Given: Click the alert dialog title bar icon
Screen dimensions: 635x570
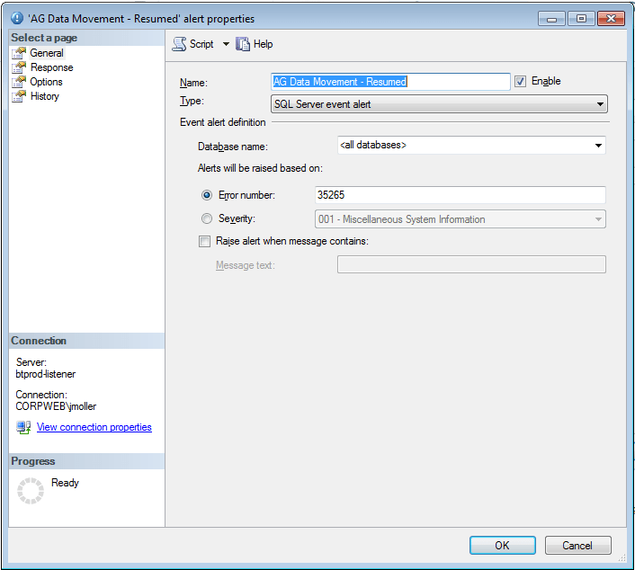Looking at the screenshot, I should pos(15,19).
